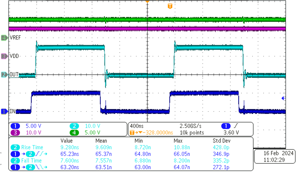298x183 pixels.
Task: Select the channel 2 OUT ground marker
Action: (x=4, y=75)
